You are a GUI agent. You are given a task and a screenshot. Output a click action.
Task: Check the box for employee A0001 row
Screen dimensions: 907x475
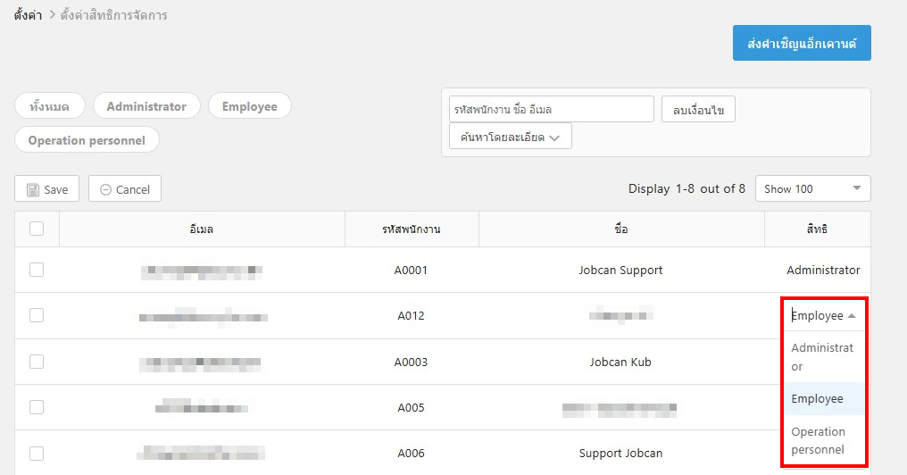click(x=37, y=270)
